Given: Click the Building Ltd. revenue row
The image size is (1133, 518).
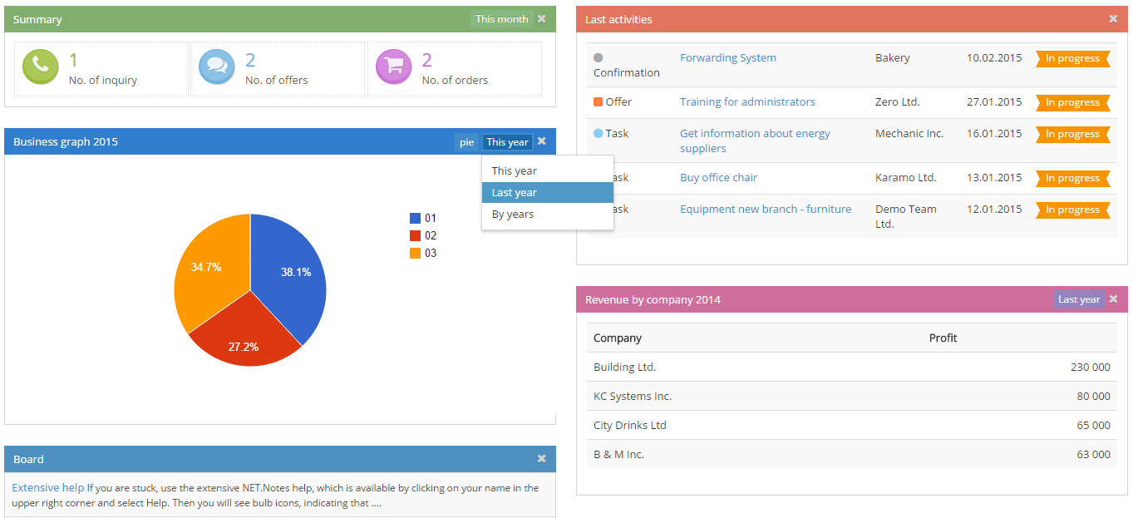Looking at the screenshot, I should pos(851,368).
